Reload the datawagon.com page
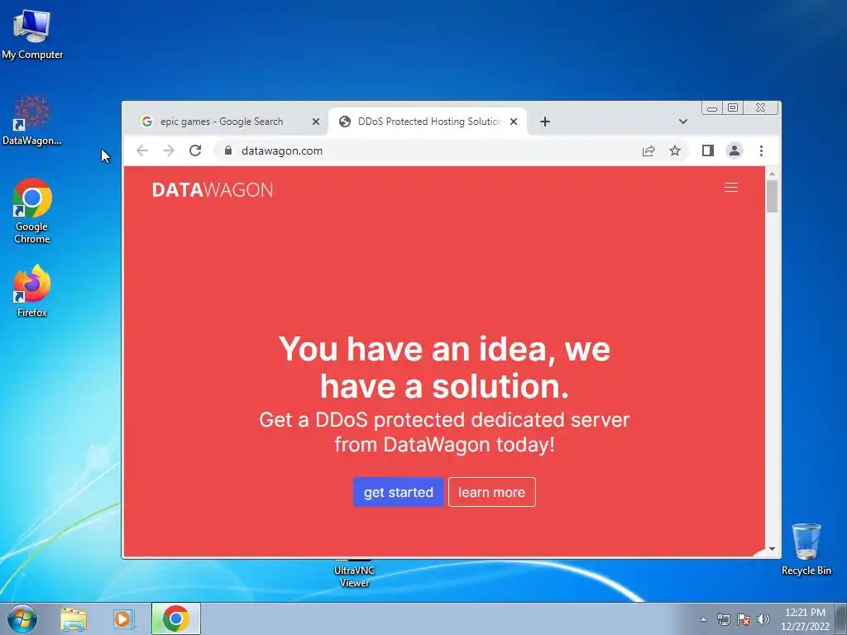This screenshot has height=635, width=847. 195,150
